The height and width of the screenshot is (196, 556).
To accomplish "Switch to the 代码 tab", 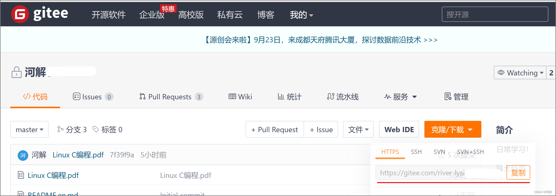I will [x=35, y=97].
